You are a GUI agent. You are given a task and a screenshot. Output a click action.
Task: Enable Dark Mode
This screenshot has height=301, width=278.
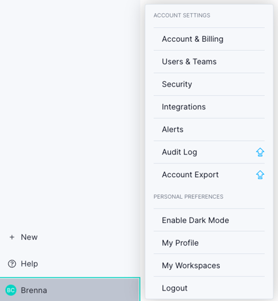(x=209, y=220)
